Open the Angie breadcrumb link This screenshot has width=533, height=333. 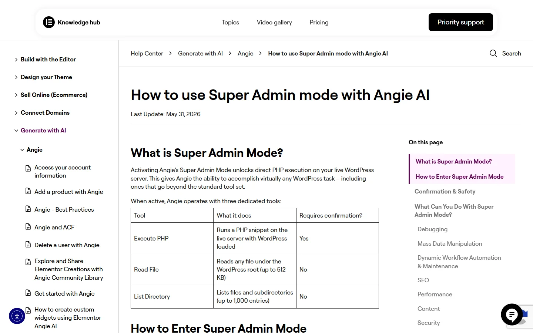[x=245, y=53]
